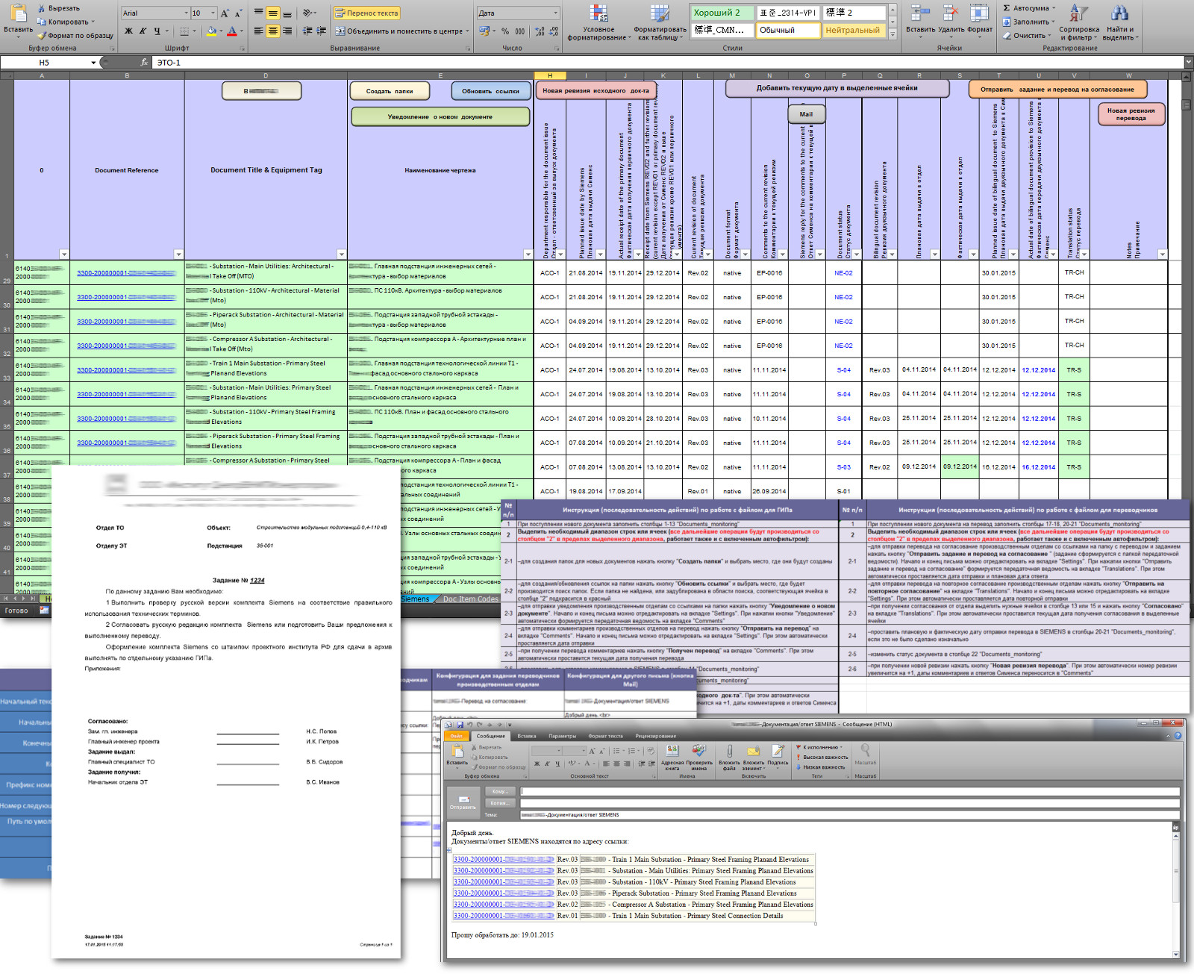Open dropdown arrow next to Merge and Center
Image resolution: width=1194 pixels, height=974 pixels.
[467, 31]
